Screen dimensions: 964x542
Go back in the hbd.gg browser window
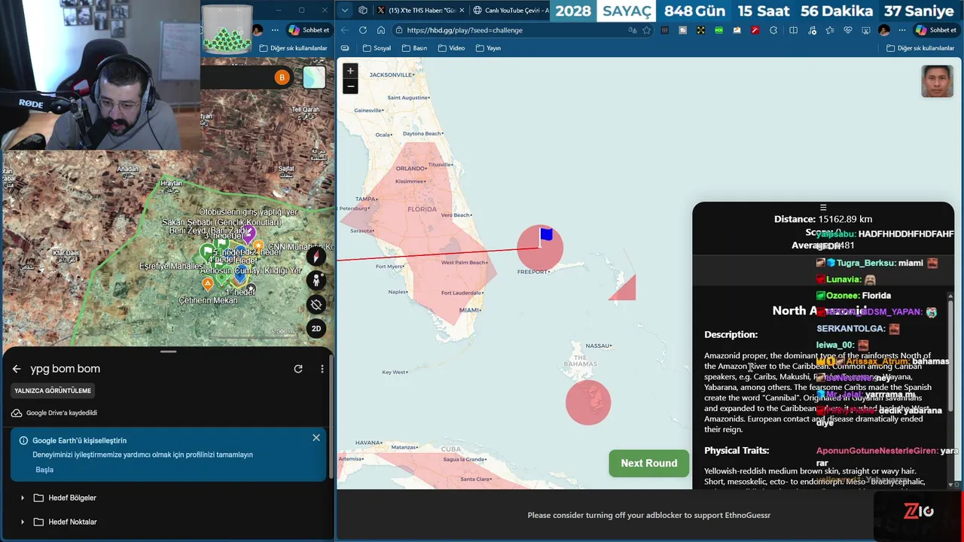click(344, 30)
